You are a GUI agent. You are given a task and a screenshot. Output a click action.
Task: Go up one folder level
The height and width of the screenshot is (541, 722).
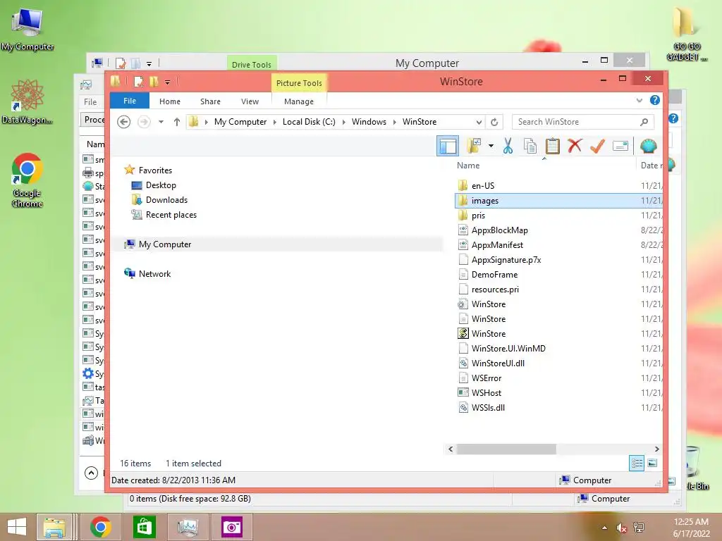177,122
